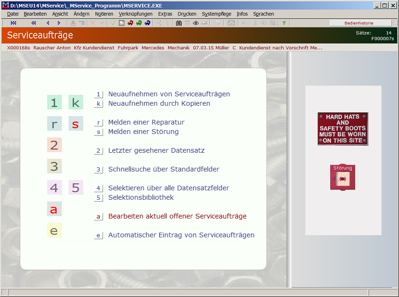
Task: Click the Störung fire alarm image on the right panel
Action: (342, 177)
